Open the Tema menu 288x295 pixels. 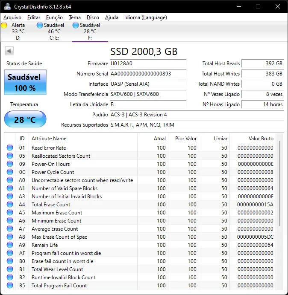pos(74,17)
